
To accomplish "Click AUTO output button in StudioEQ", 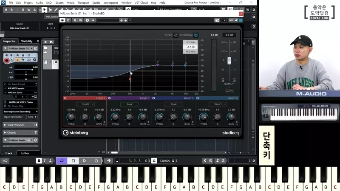I will coord(229,91).
